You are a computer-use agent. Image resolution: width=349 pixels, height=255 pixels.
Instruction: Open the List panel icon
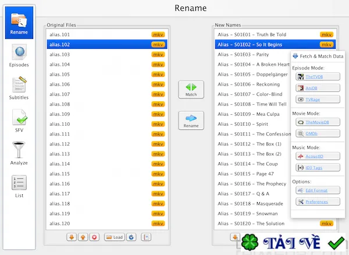[19, 186]
